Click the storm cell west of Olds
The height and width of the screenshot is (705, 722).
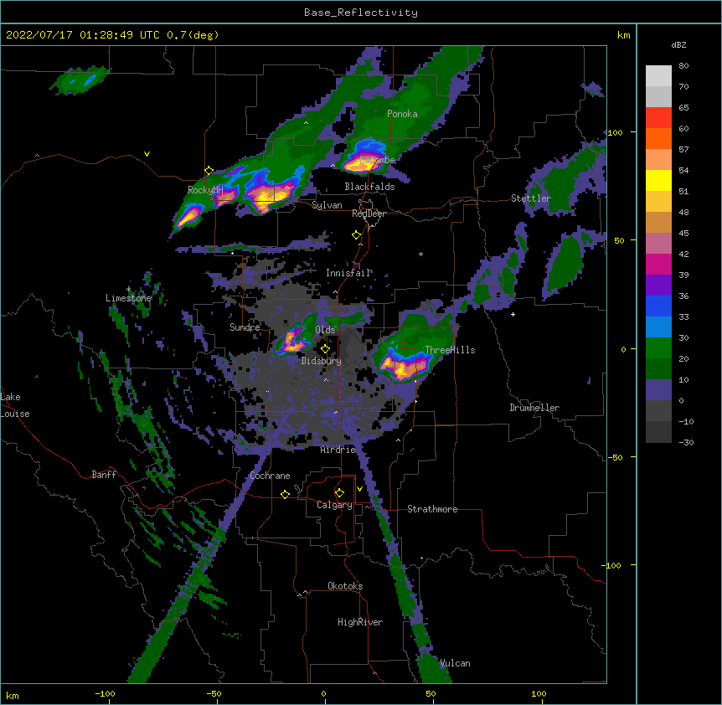pos(292,342)
